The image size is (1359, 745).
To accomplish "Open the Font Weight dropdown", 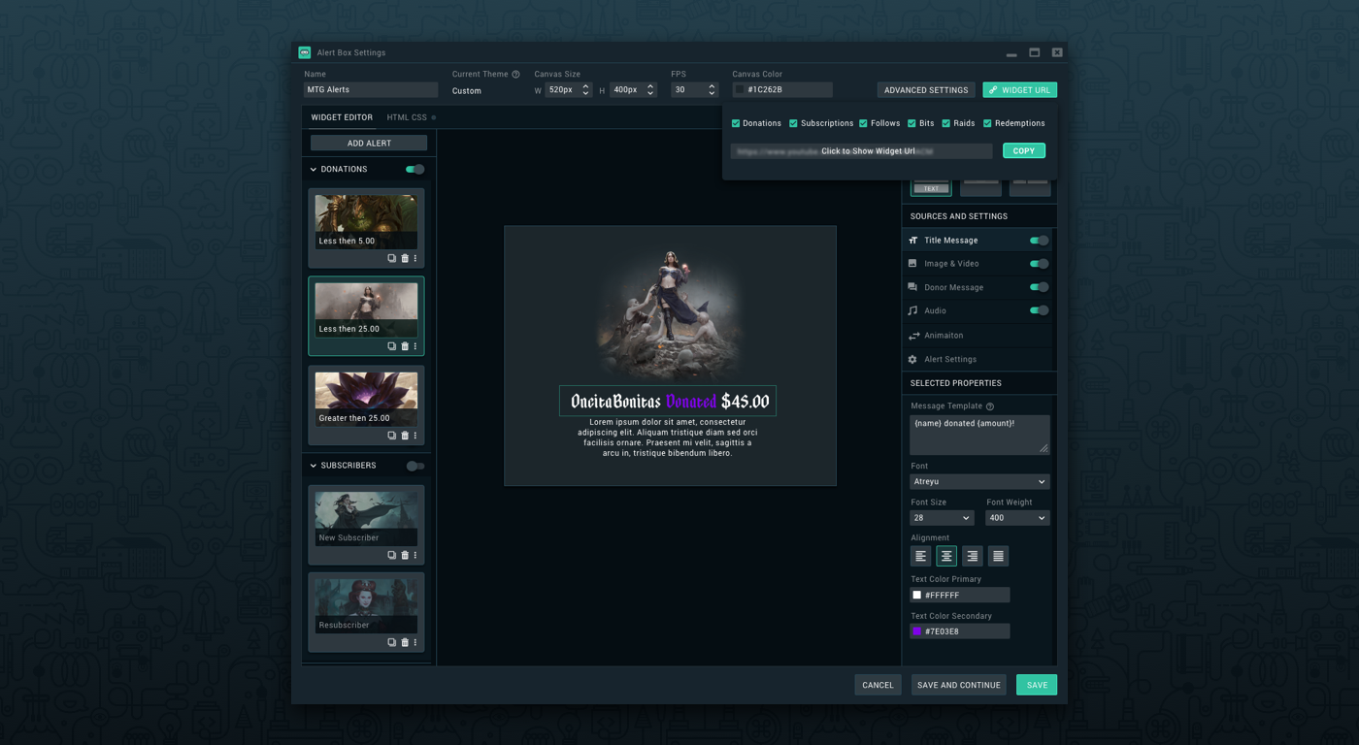I will pos(1017,518).
